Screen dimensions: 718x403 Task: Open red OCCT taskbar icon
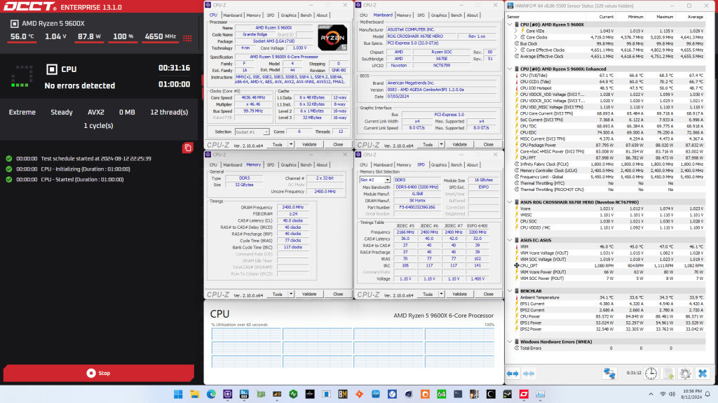point(524,394)
